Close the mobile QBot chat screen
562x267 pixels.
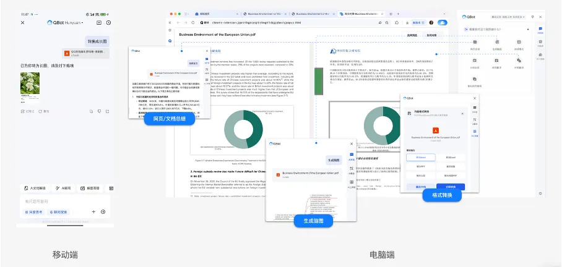(23, 22)
